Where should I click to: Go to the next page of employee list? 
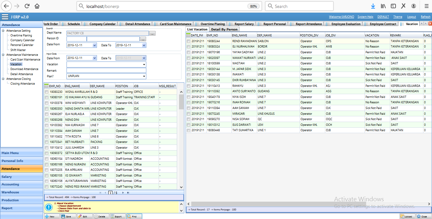tap(123, 193)
